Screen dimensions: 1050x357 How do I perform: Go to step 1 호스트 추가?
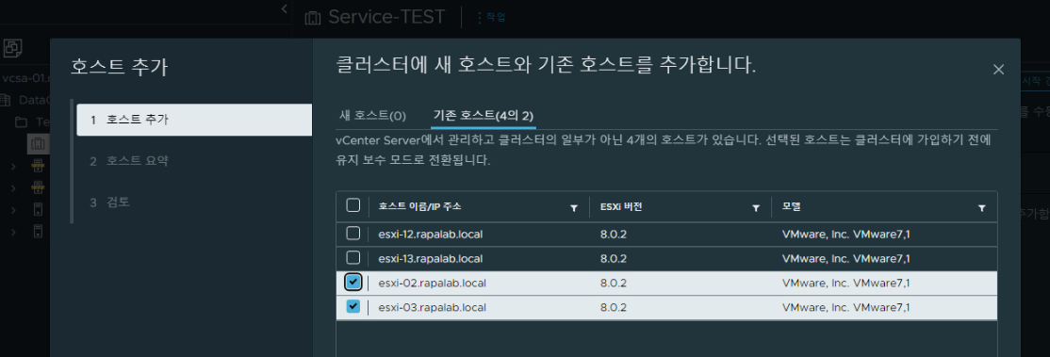coord(194,120)
